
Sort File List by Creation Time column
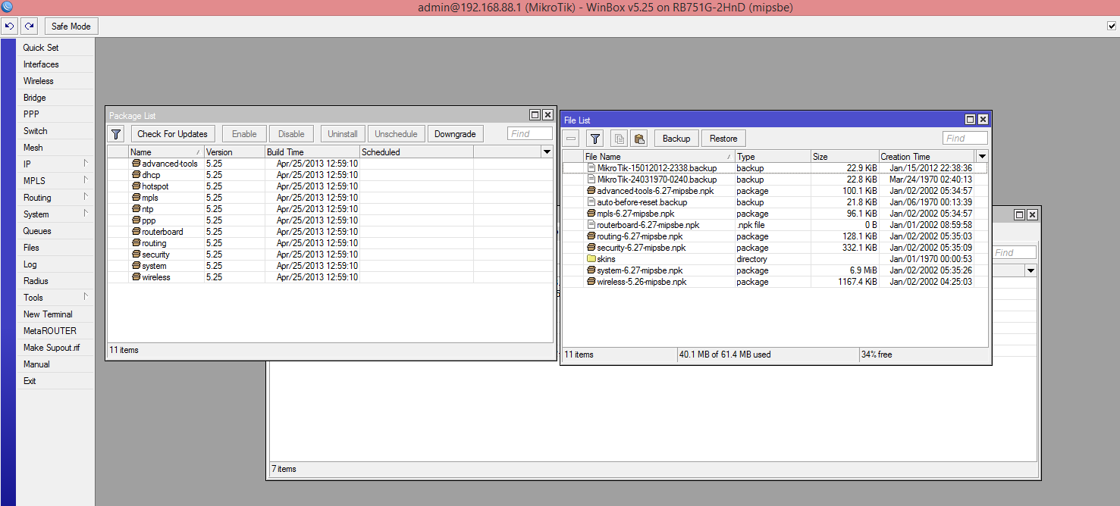click(x=928, y=157)
